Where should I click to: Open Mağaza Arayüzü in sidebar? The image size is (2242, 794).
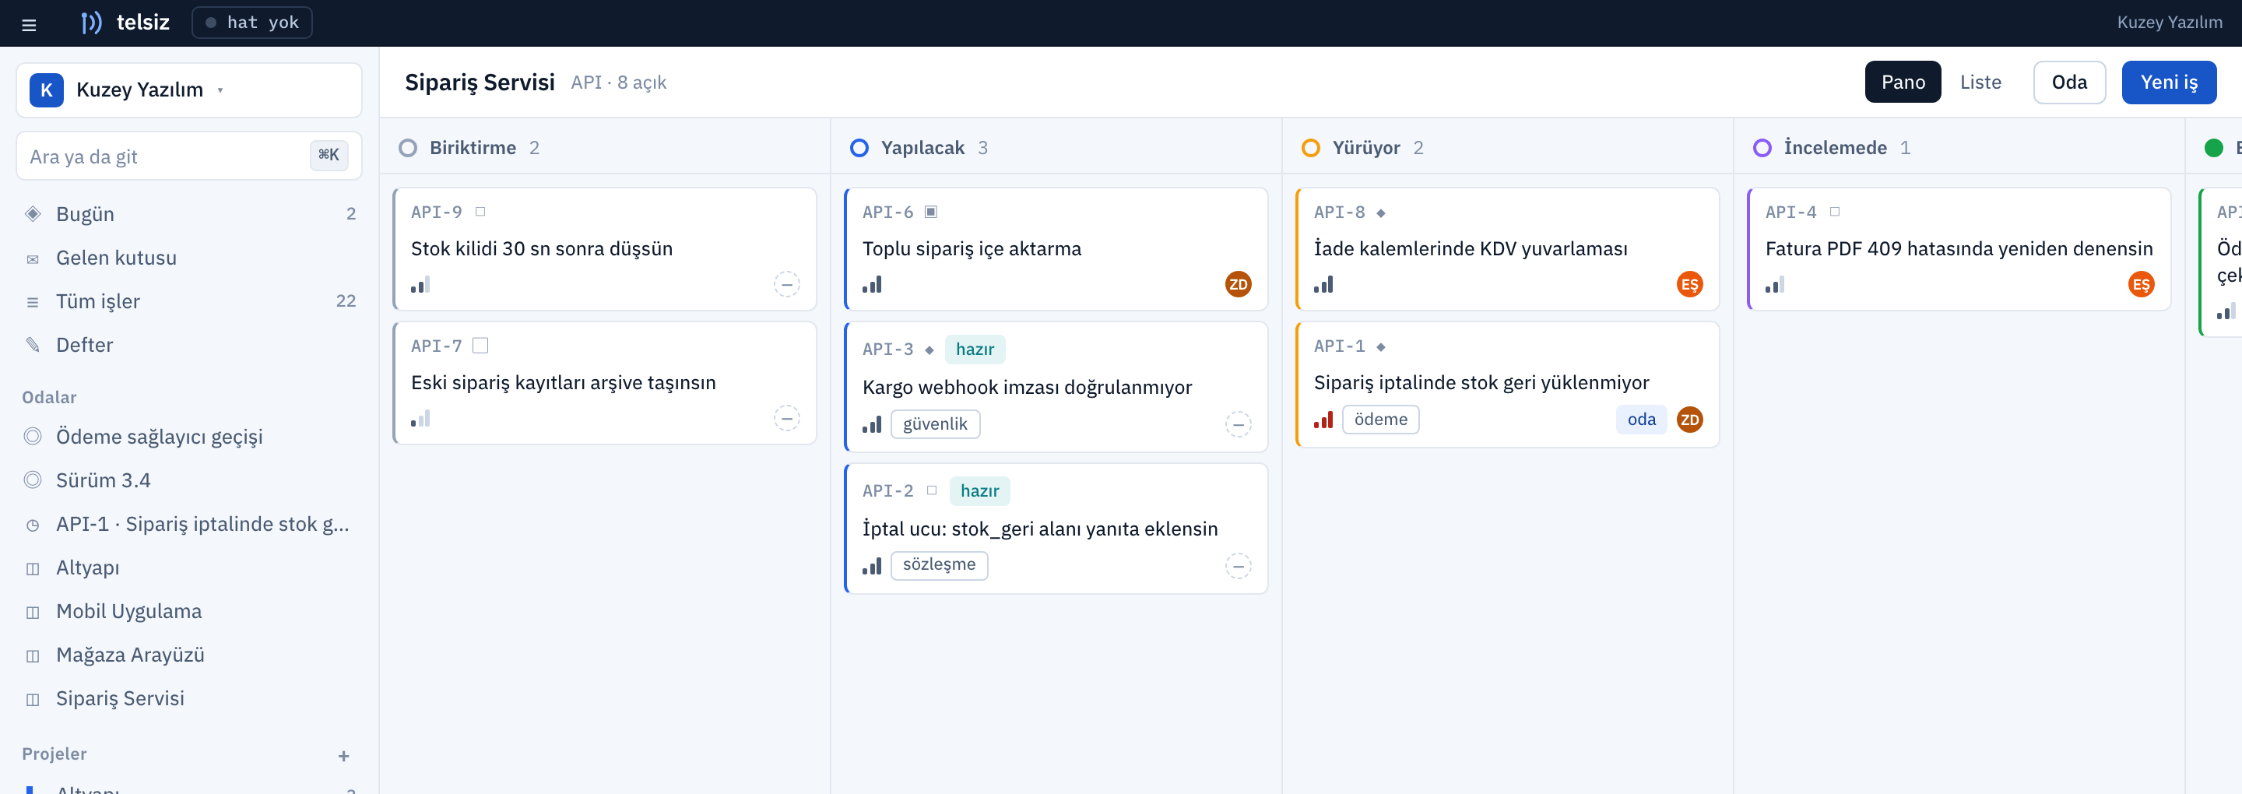(x=190, y=655)
